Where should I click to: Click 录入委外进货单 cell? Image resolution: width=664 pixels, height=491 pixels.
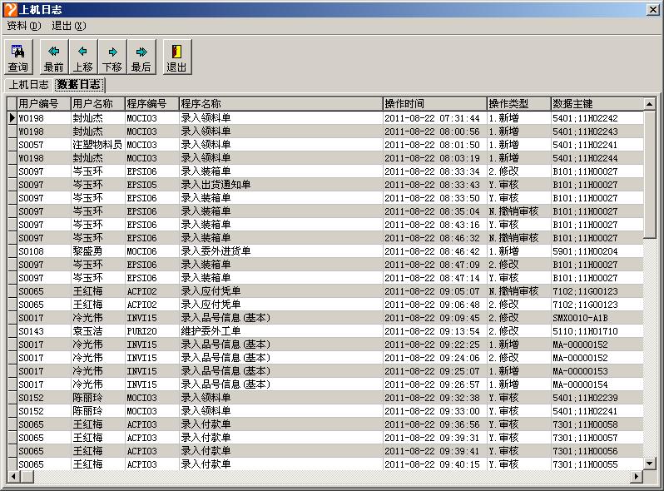[x=280, y=251]
